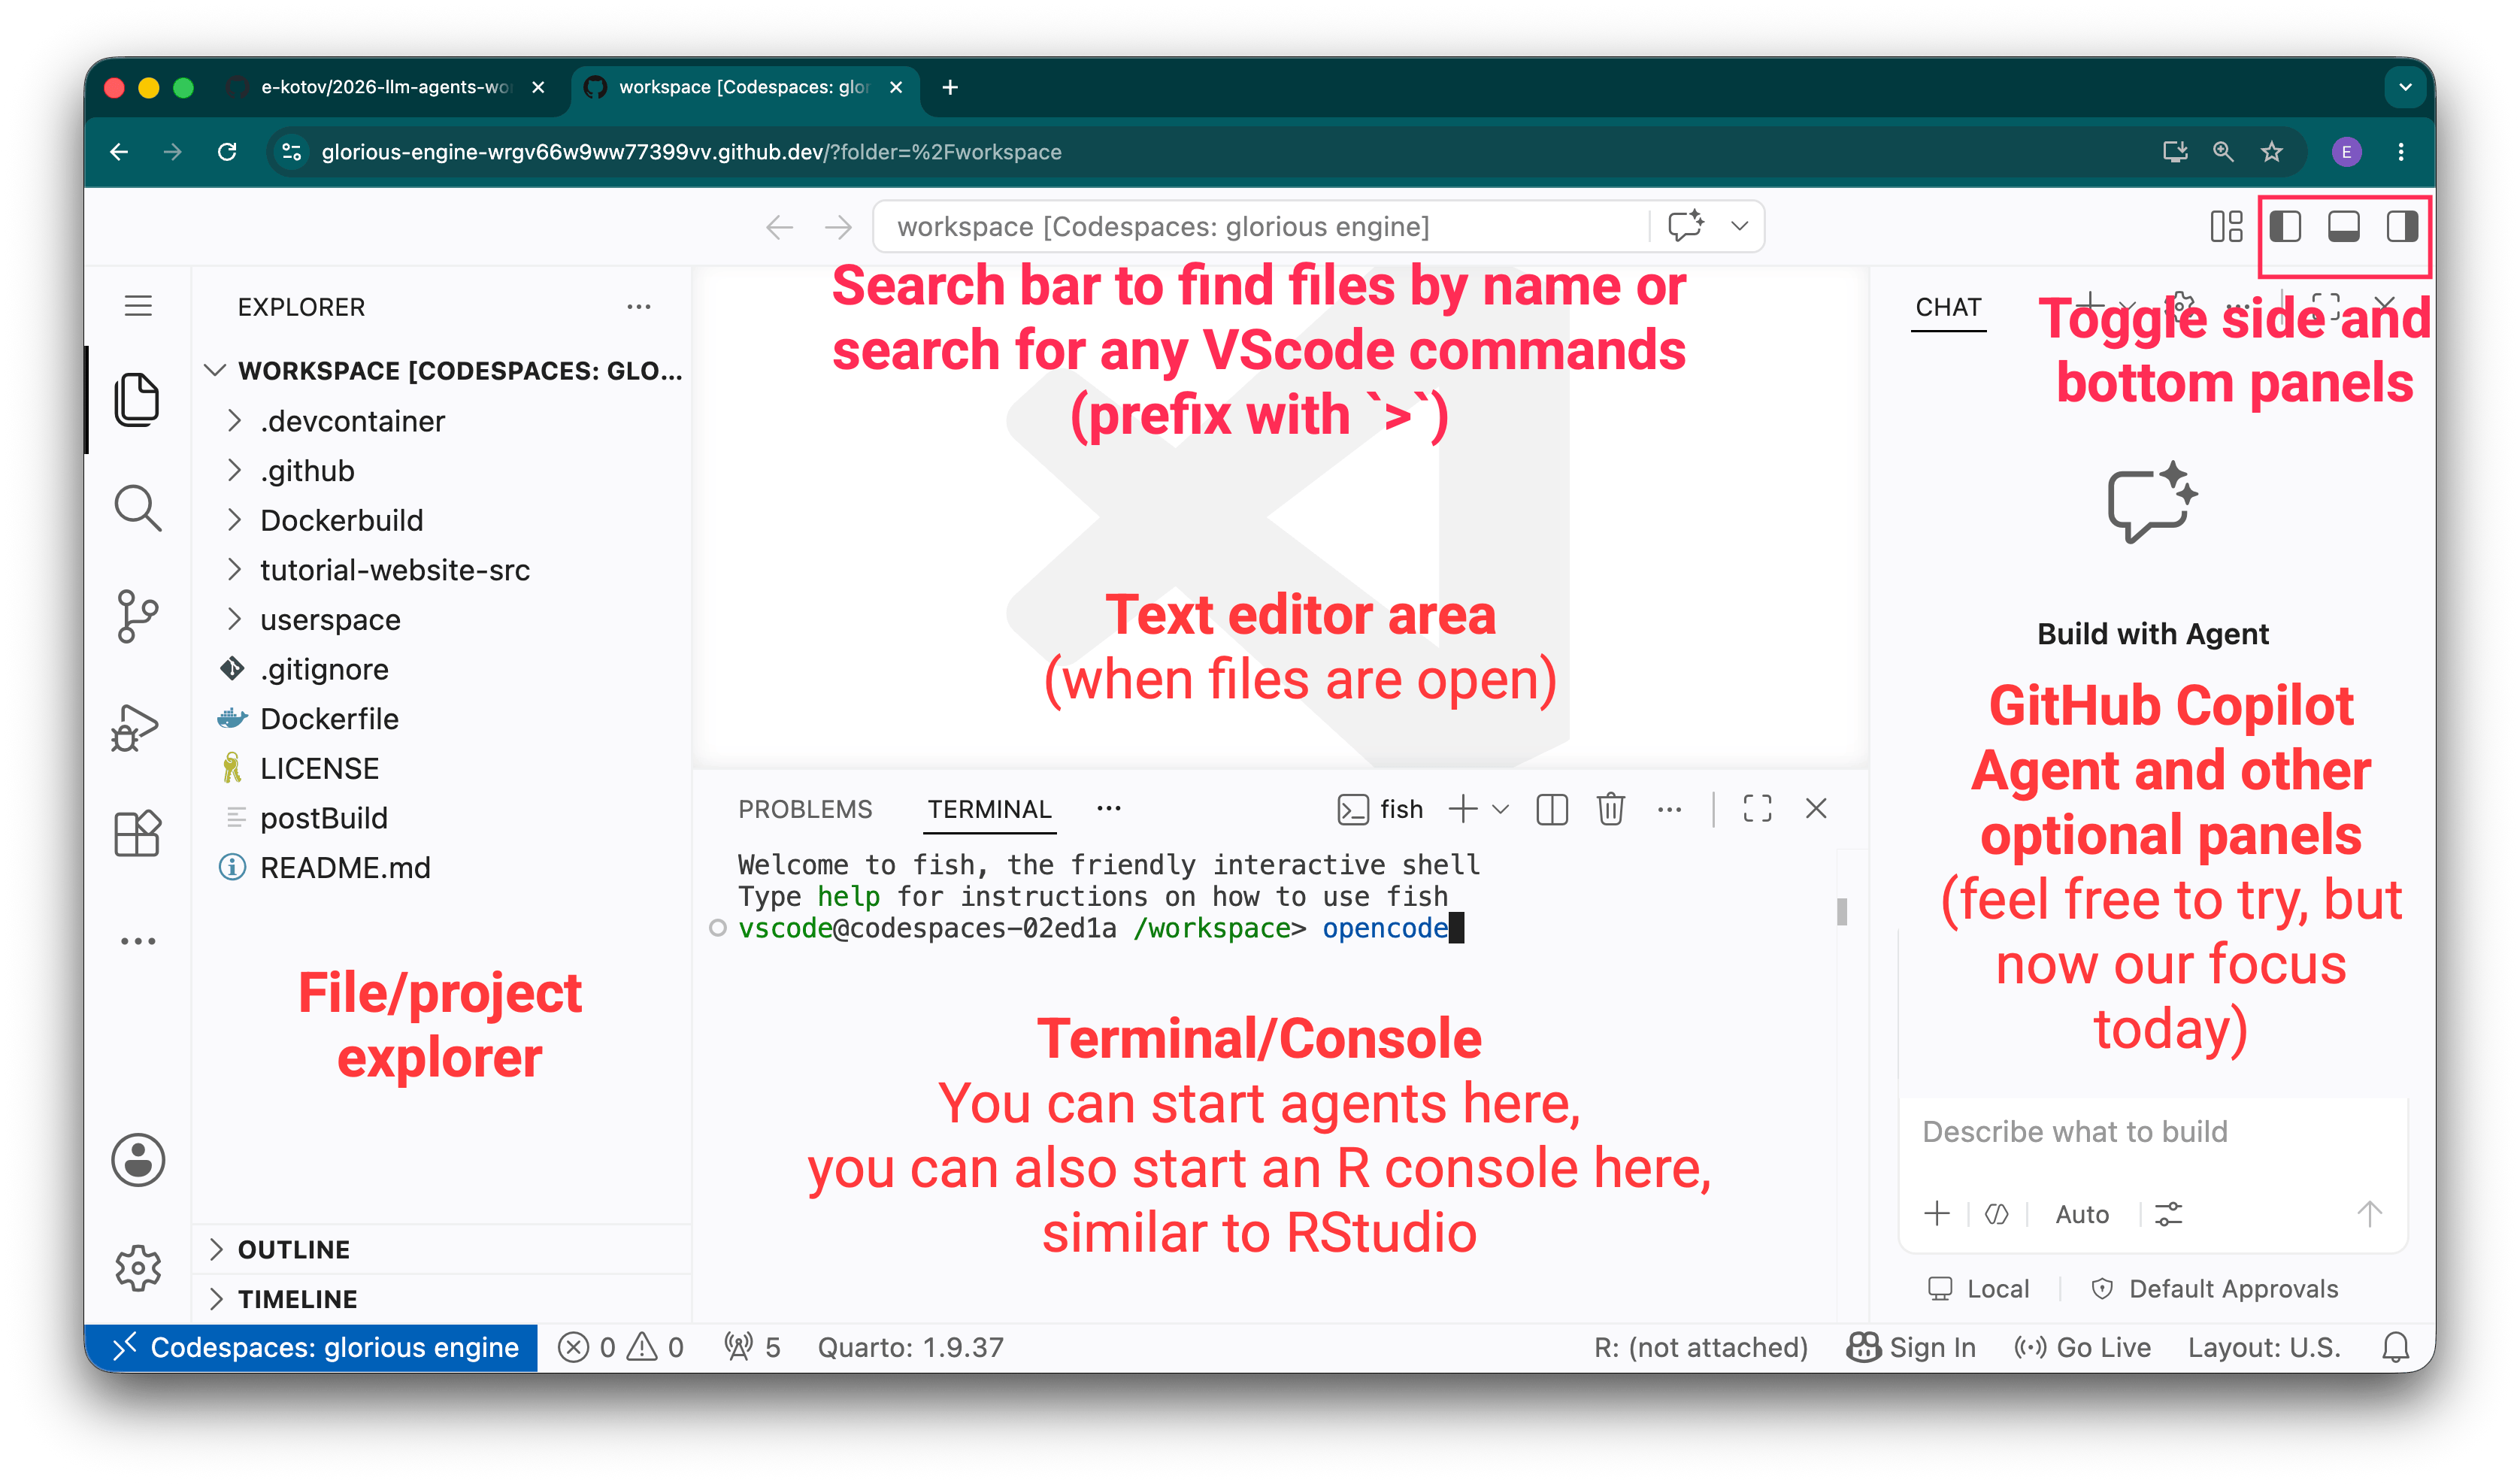Go back in editor history
Screen dimensions: 2520x1484
(x=779, y=227)
